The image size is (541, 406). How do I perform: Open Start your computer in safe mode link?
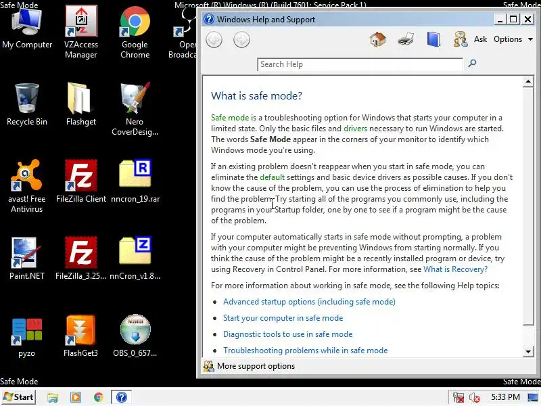click(283, 318)
